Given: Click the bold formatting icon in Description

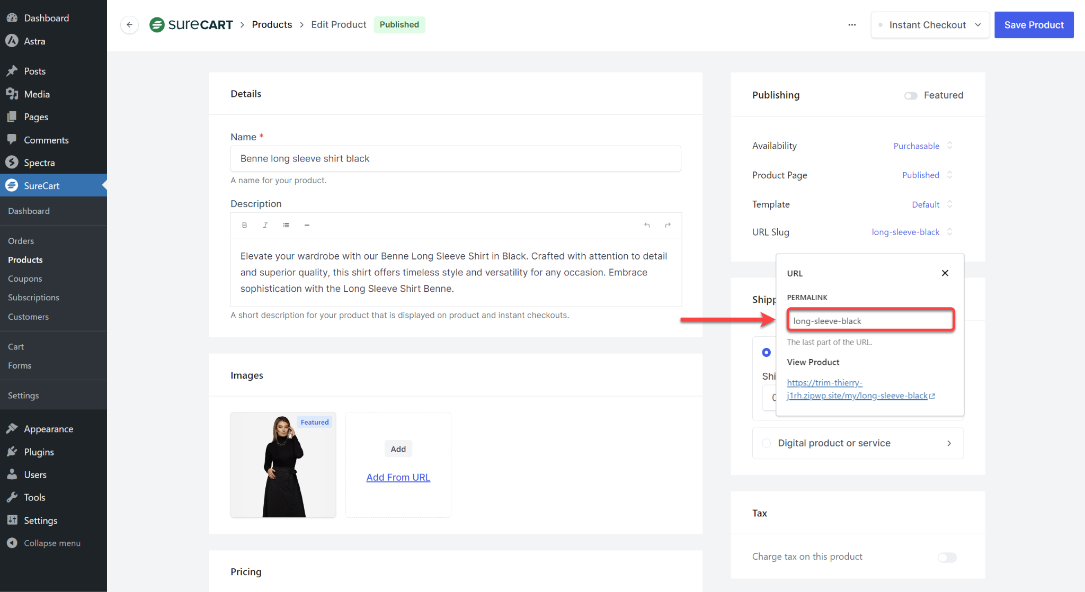Looking at the screenshot, I should tap(244, 225).
